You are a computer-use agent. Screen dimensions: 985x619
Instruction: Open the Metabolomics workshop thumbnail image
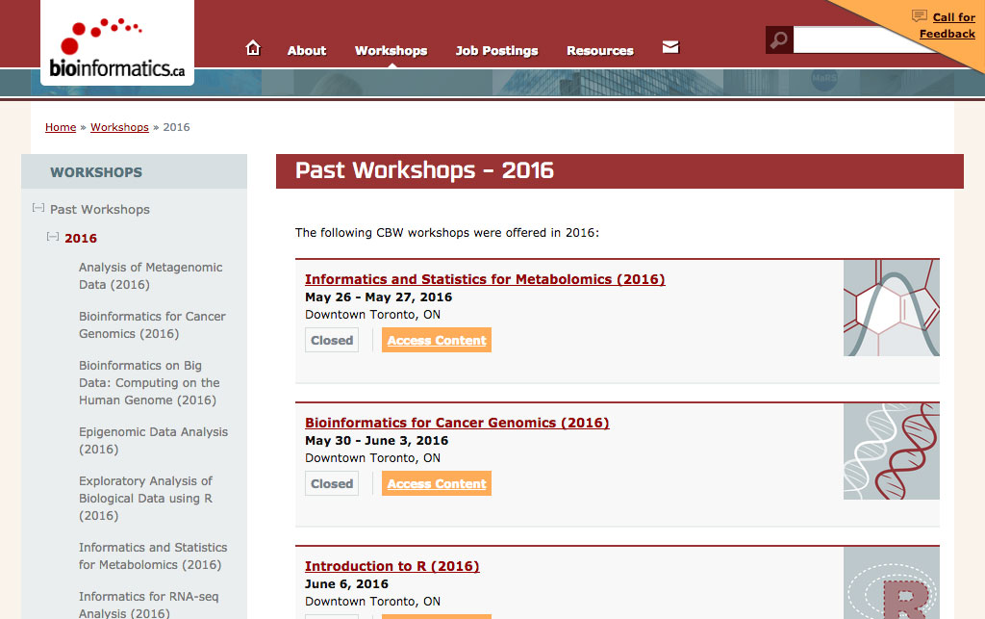tap(891, 308)
